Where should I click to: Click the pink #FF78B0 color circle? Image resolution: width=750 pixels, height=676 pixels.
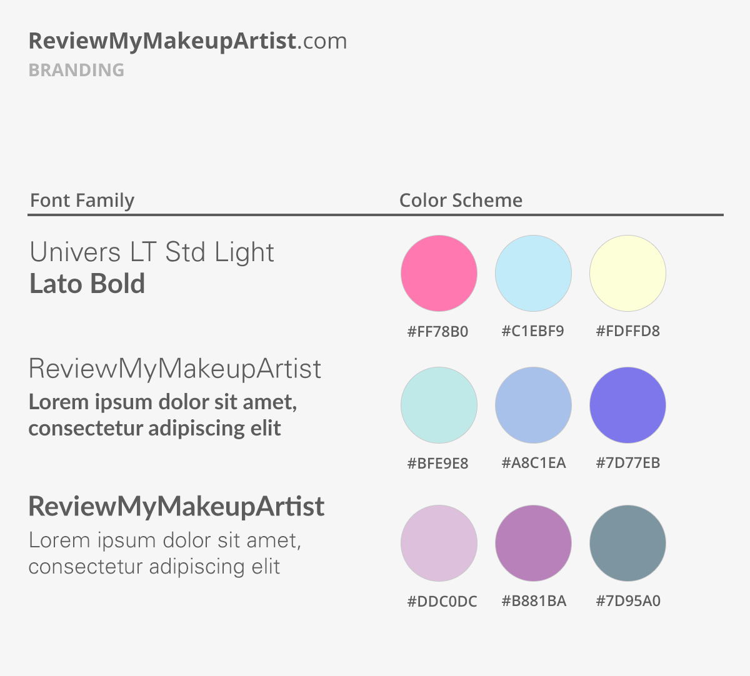(439, 273)
